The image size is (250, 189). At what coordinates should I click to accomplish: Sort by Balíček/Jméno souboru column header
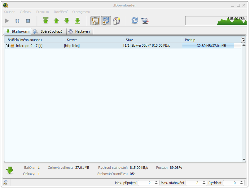pyautogui.click(x=34, y=40)
